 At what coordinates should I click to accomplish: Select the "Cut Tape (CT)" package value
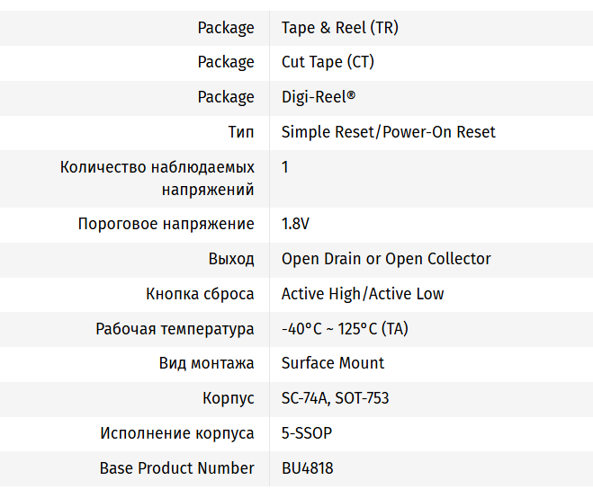point(328,62)
